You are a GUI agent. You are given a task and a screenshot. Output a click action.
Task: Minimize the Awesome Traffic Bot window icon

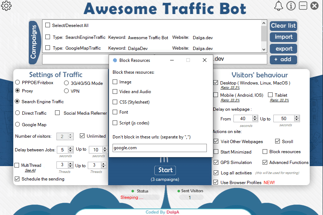tap(303, 6)
